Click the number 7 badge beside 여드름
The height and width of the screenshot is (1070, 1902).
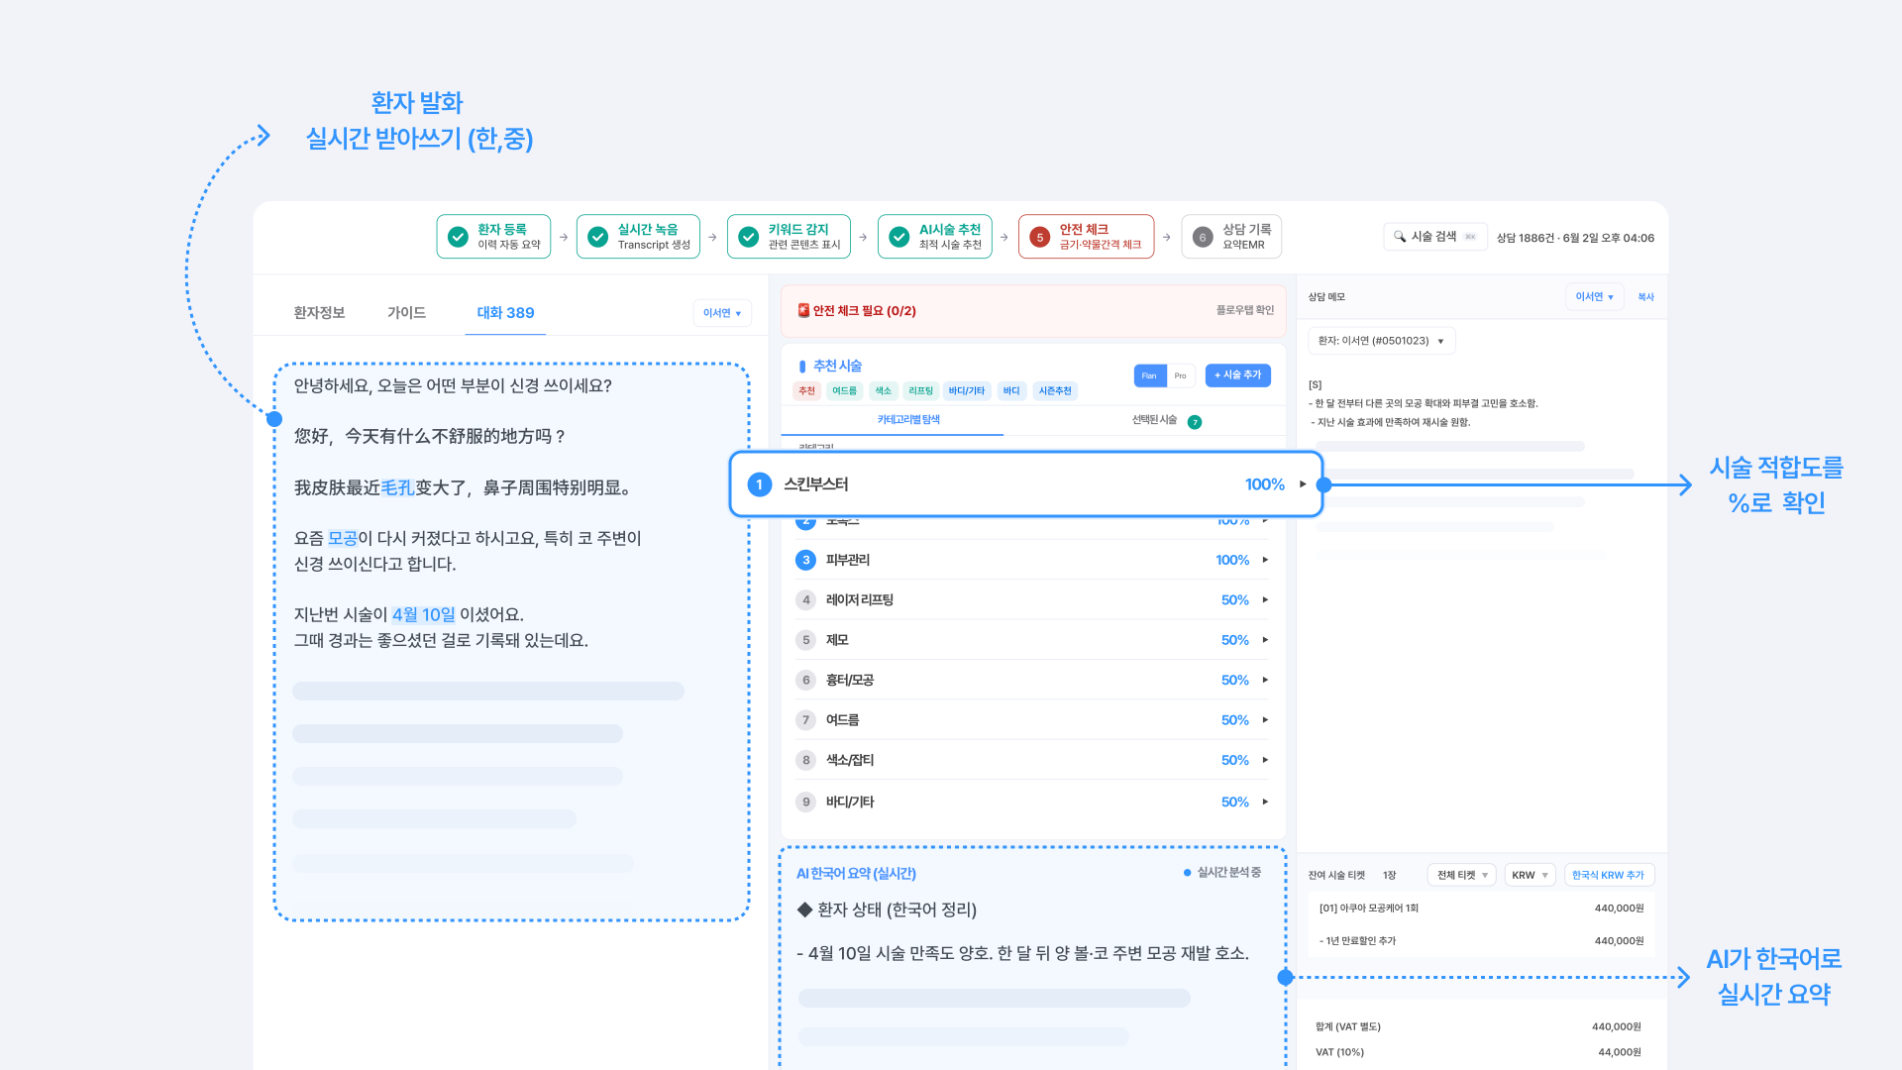coord(806,720)
